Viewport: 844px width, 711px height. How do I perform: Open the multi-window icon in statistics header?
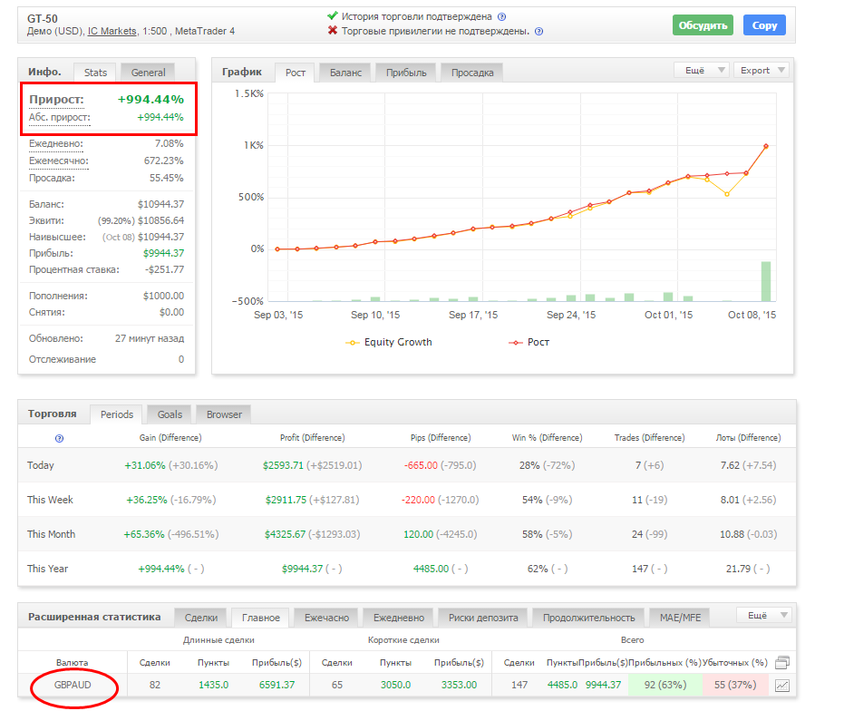pos(782,663)
